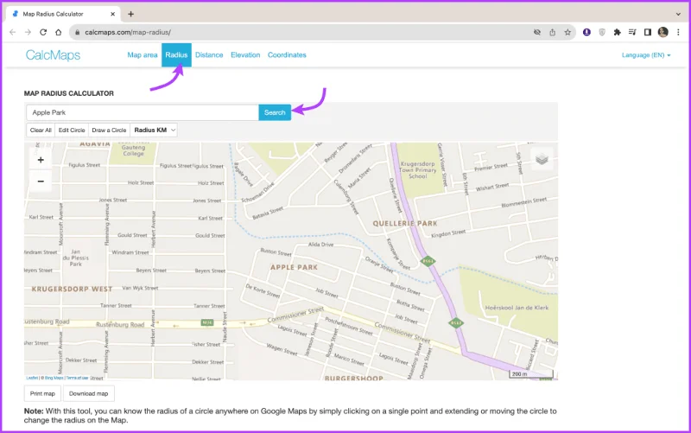Expand the tab search chevron

tap(678, 14)
